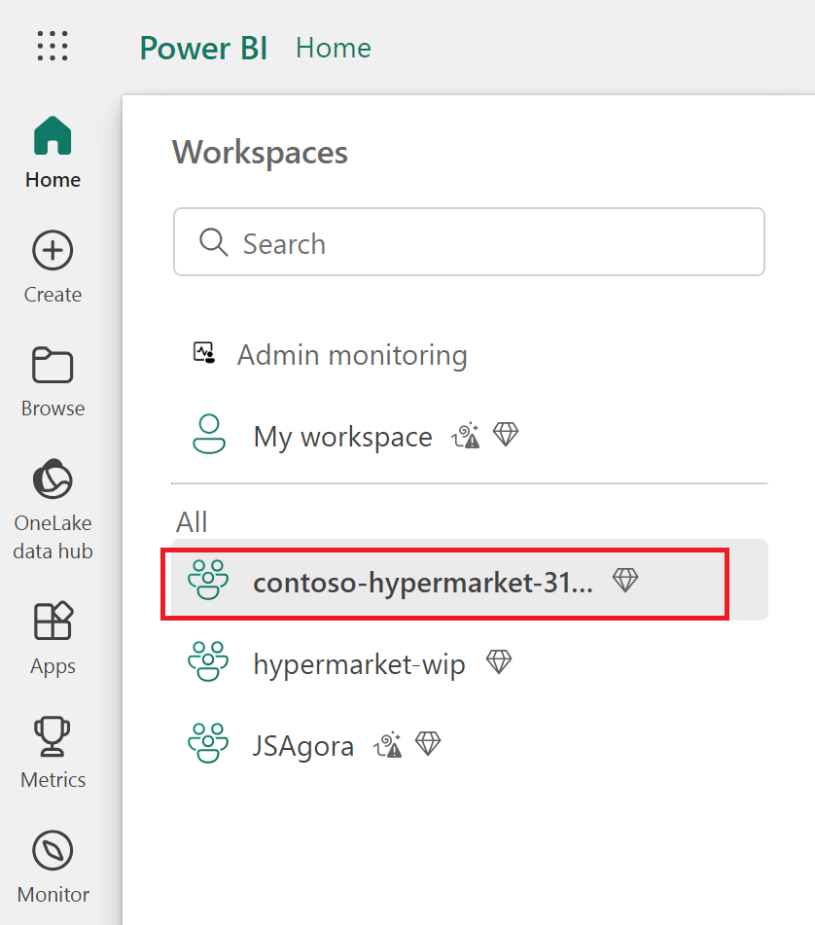Click the Workspaces panel heading

click(x=260, y=153)
